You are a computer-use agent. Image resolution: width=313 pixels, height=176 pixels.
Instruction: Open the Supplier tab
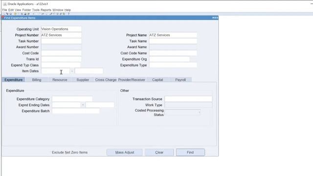point(83,80)
